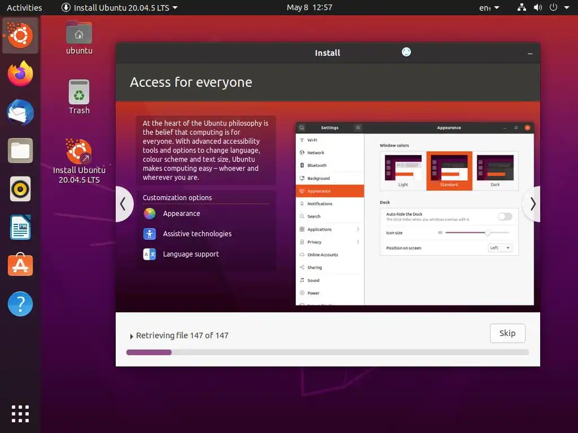This screenshot has width=578, height=433.
Task: Open the Files manager in the dock
Action: (20, 151)
